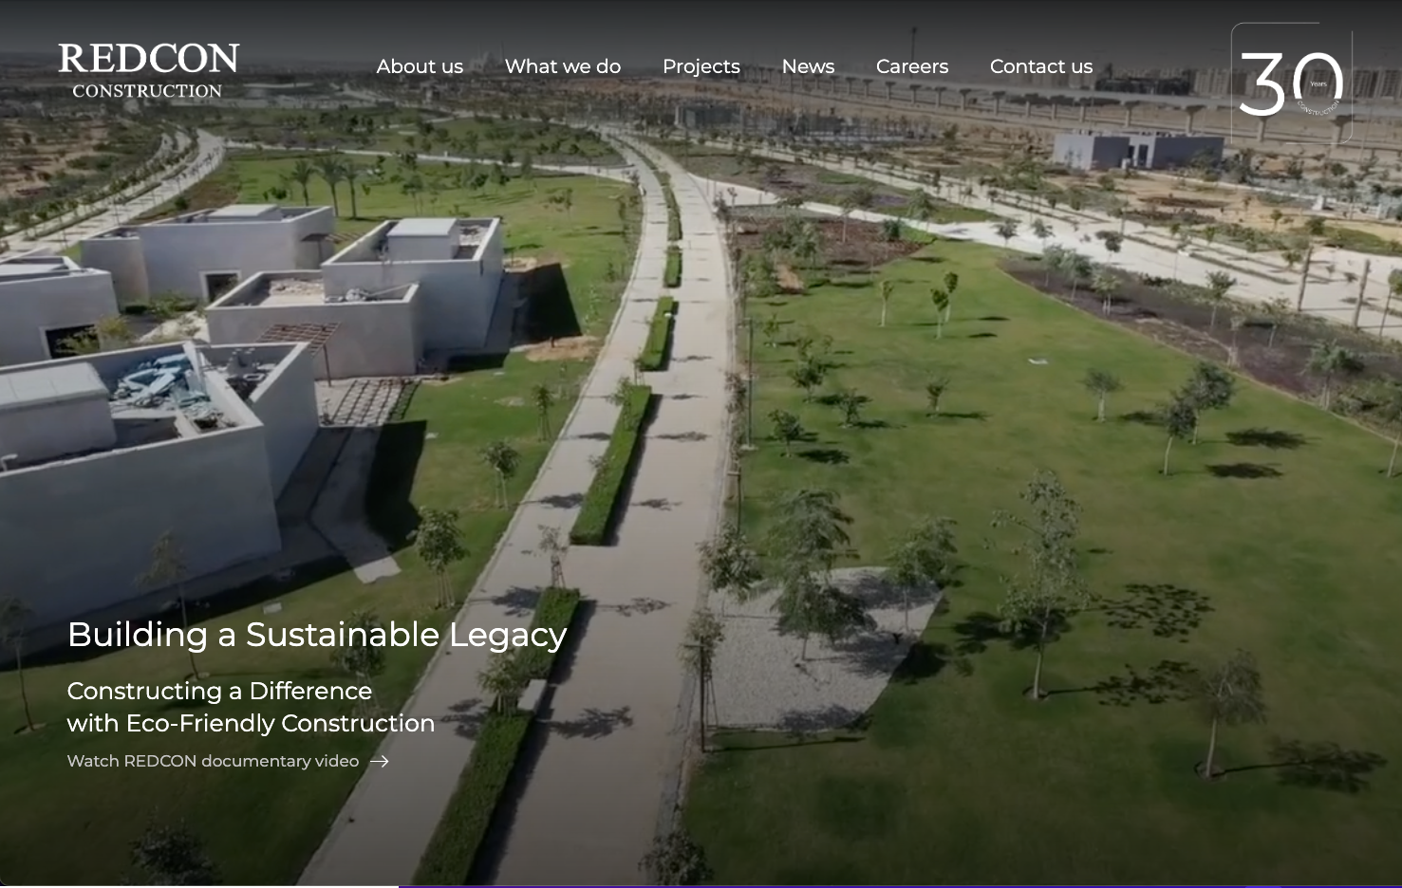Viewport: 1402px width, 888px height.
Task: Open the Careers page
Action: pos(912,66)
